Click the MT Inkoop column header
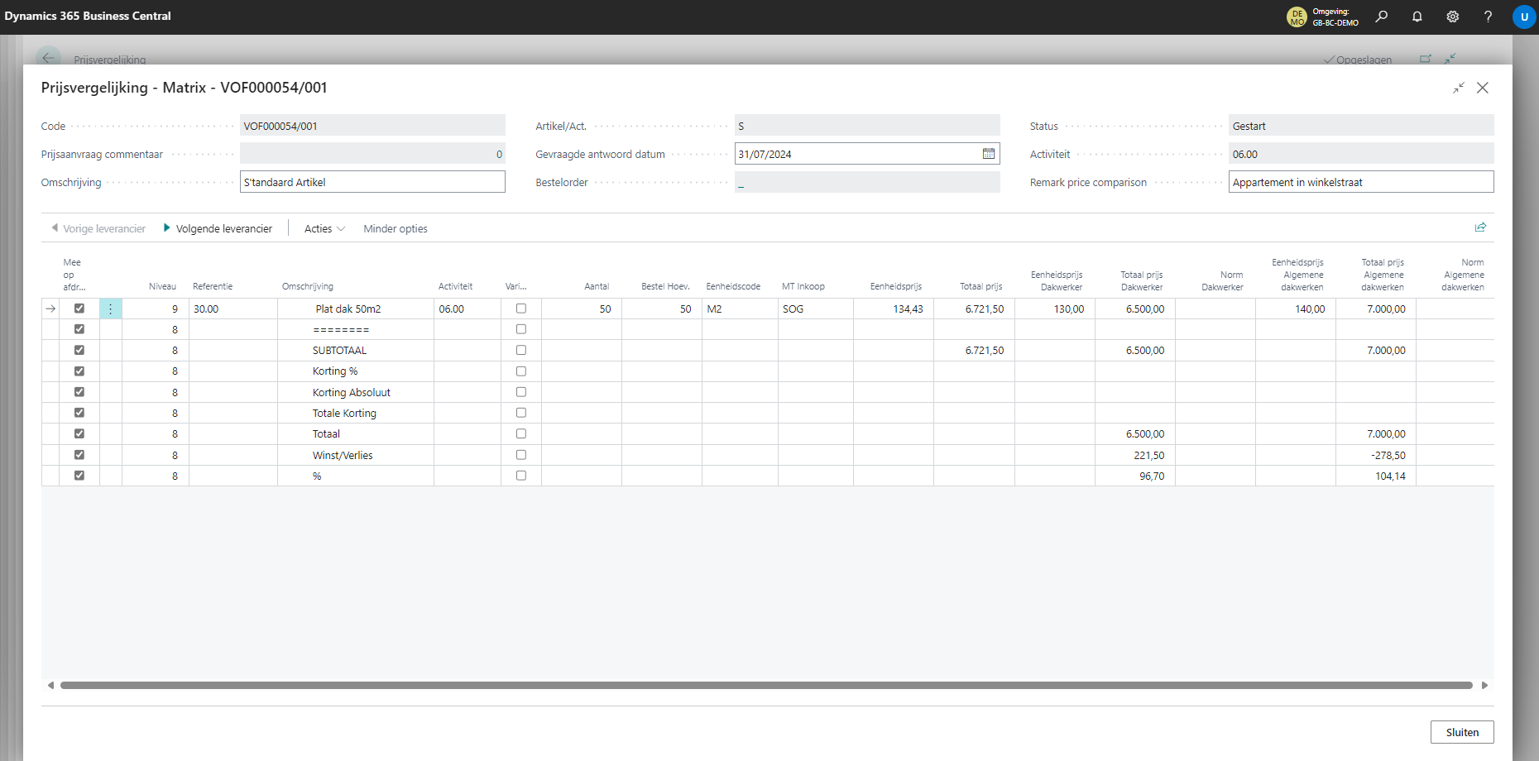The width and height of the screenshot is (1539, 761). point(803,286)
